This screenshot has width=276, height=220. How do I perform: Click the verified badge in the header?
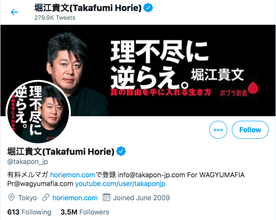148,8
